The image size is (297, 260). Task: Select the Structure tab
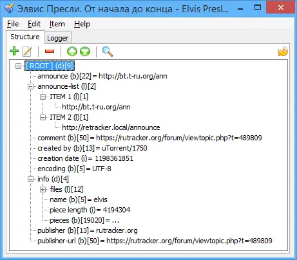coord(25,37)
